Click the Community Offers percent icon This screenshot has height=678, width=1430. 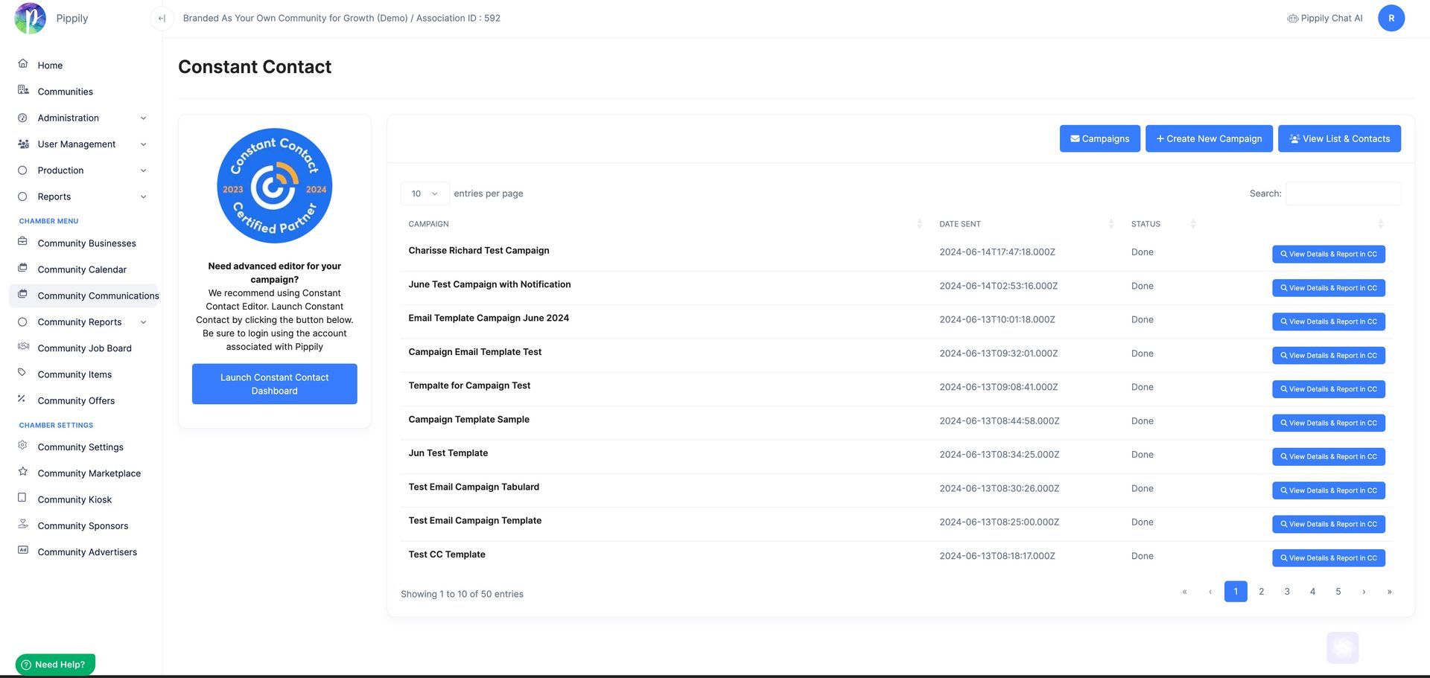tap(22, 399)
